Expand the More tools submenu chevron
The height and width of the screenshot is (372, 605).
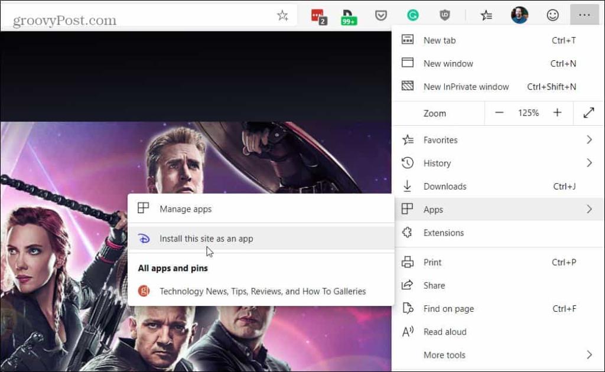589,355
